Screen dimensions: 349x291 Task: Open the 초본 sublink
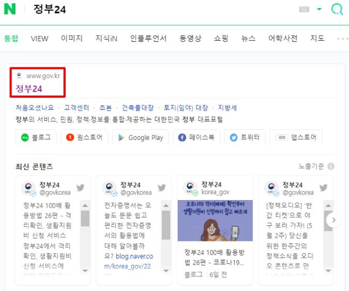point(105,108)
